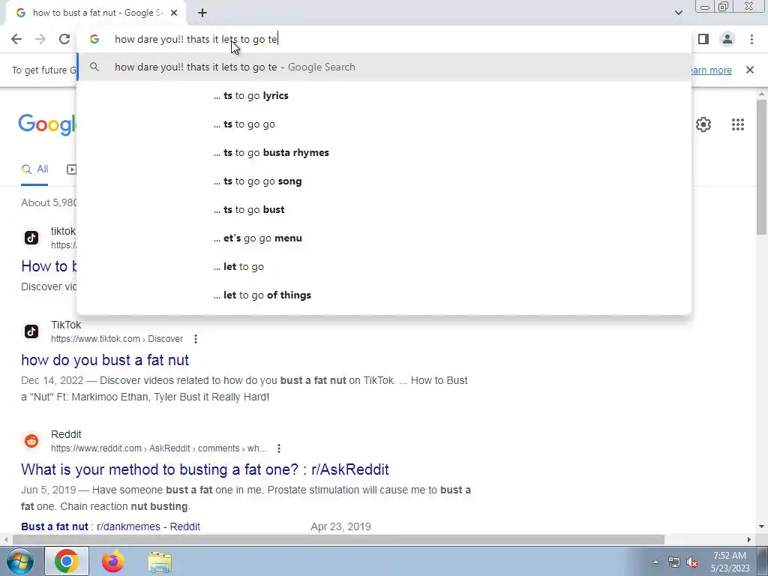Select suggestion 'let to go'
The image size is (768, 576).
click(x=384, y=267)
